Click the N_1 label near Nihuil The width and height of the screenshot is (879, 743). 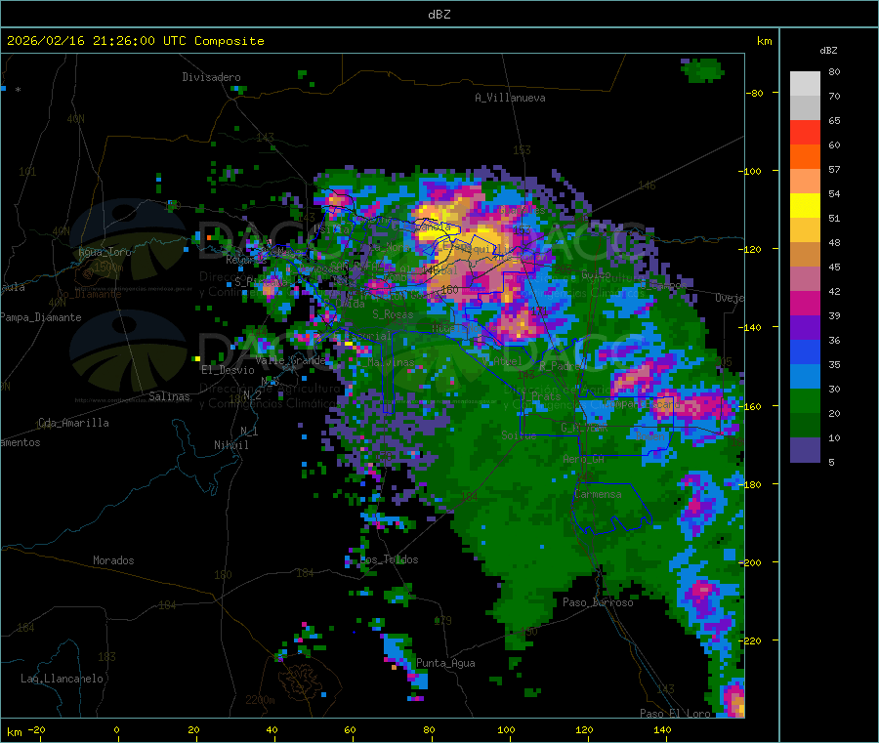point(249,432)
